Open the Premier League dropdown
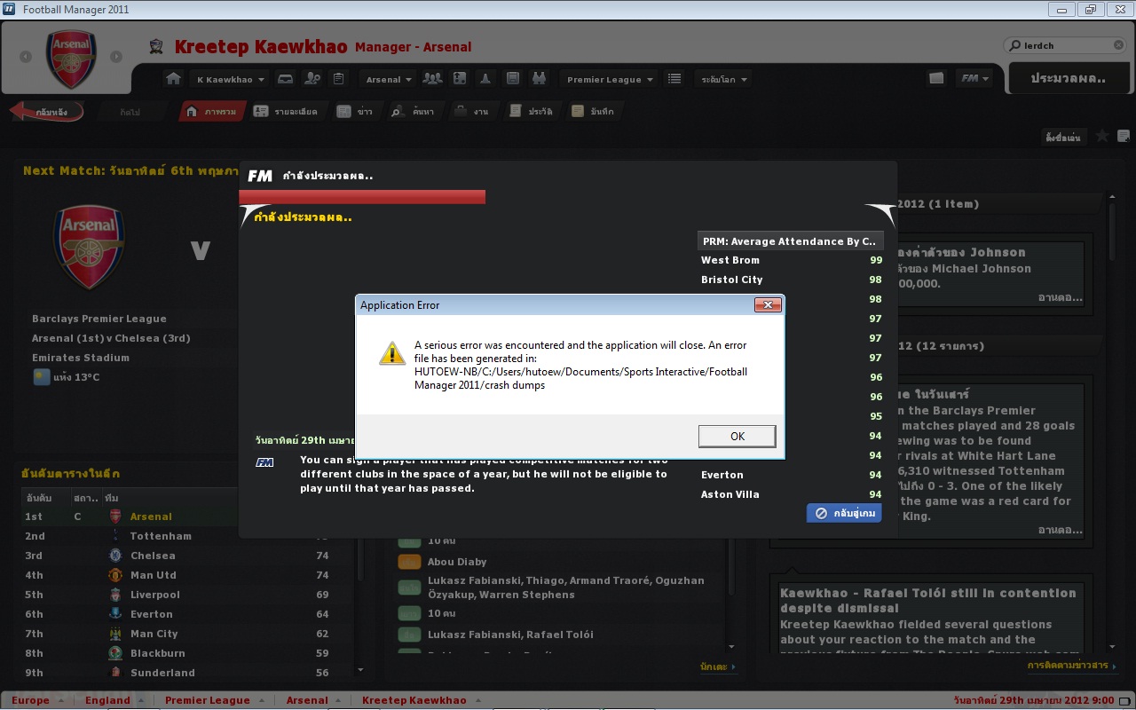The height and width of the screenshot is (710, 1136). 610,79
